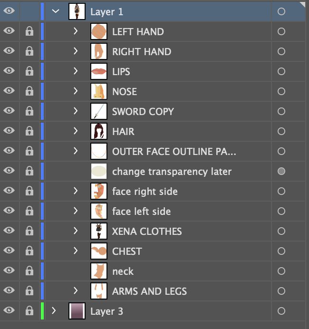Hide Layer 3 with its eye icon
Viewport: 309px width, 329px height.
point(9,310)
